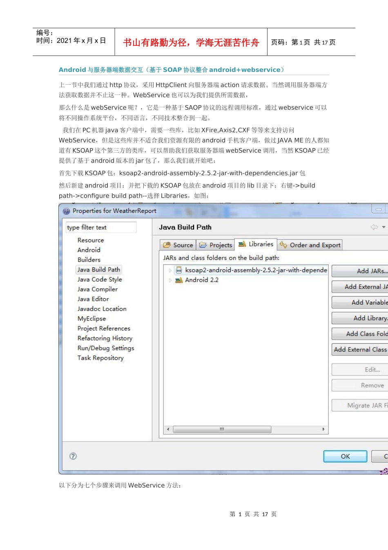
Task: Click the Add Library button
Action: click(x=360, y=318)
